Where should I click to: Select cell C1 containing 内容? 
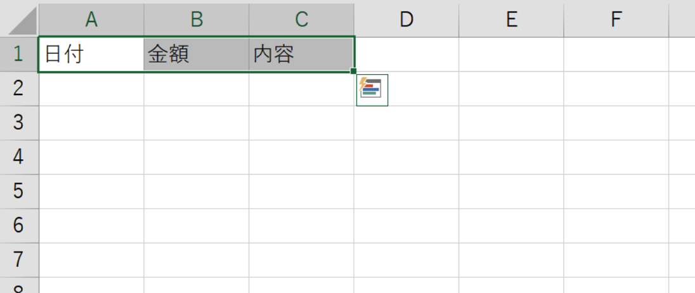[301, 55]
